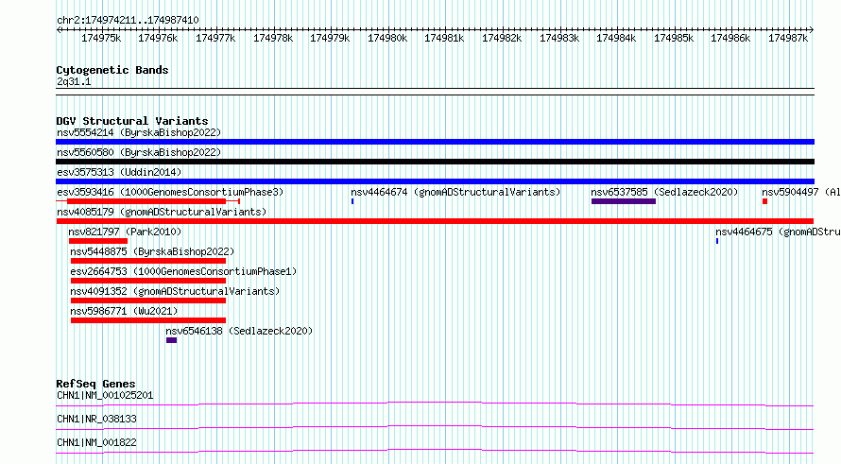Viewport: 841px width, 464px height.
Task: Click the 174982k ruler tick label
Action: pos(502,38)
